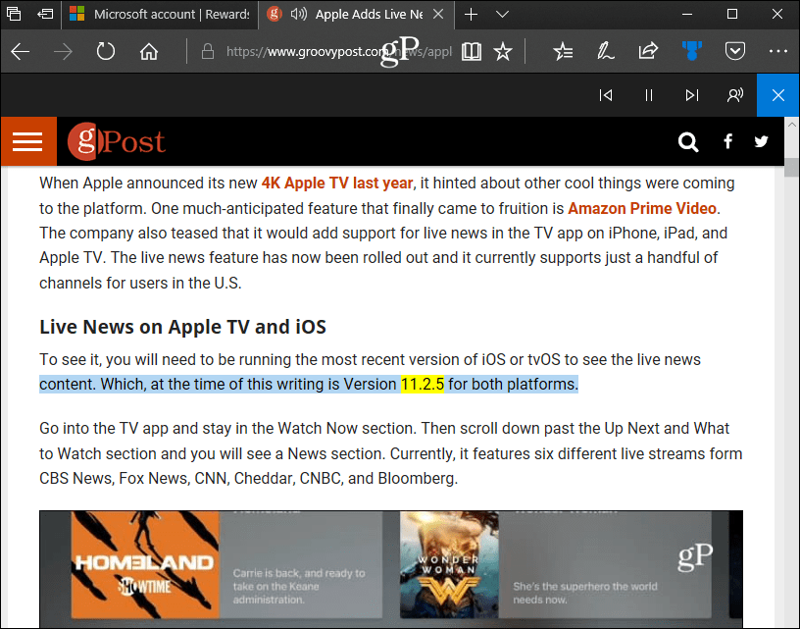Open the Amazon Prime Video link
Image resolution: width=800 pixels, height=629 pixels.
[642, 208]
